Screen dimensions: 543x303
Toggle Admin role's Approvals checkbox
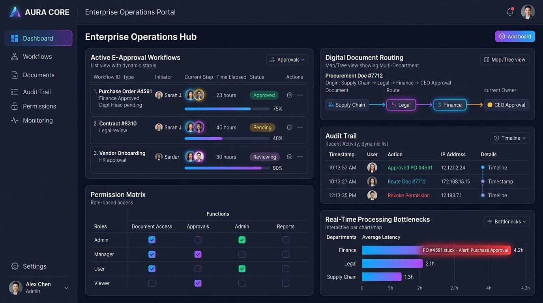(198, 240)
